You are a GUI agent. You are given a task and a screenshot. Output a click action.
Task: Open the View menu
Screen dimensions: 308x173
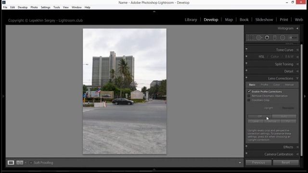(x=66, y=7)
